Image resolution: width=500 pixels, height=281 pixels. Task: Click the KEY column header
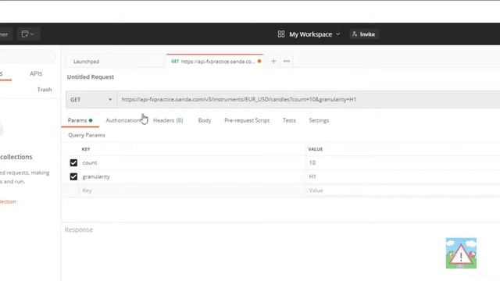coord(86,149)
